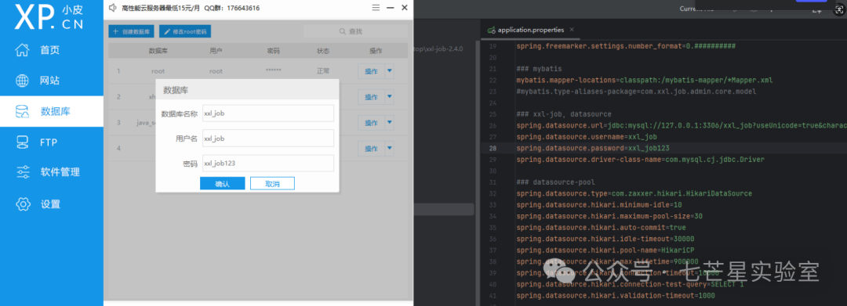Click the mybatis.mapper-locations line in editor
This screenshot has height=306, width=847.
click(x=644, y=81)
